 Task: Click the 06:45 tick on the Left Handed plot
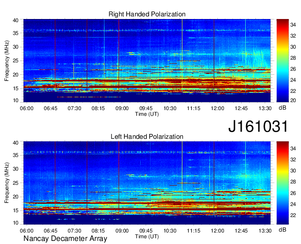(50, 231)
